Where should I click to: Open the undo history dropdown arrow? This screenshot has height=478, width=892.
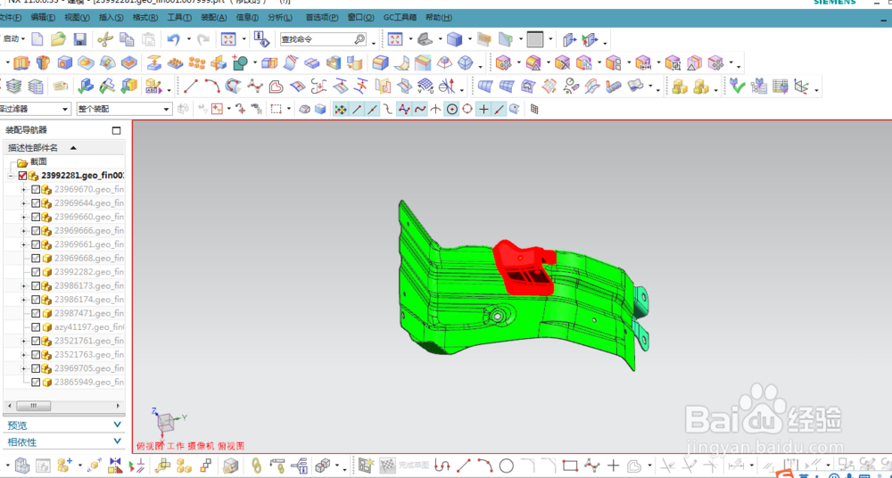pos(189,40)
